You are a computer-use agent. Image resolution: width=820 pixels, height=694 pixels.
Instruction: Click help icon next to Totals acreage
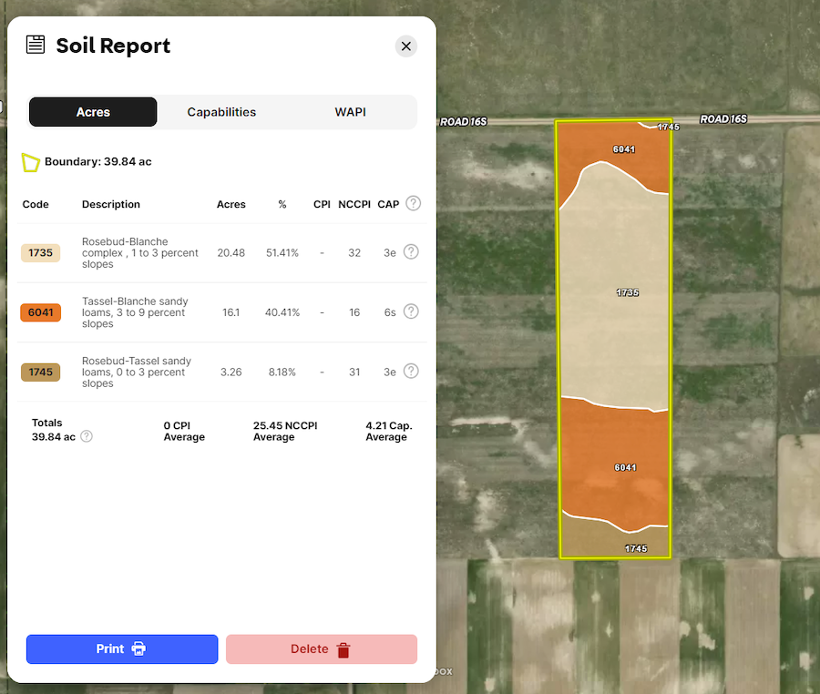click(87, 436)
